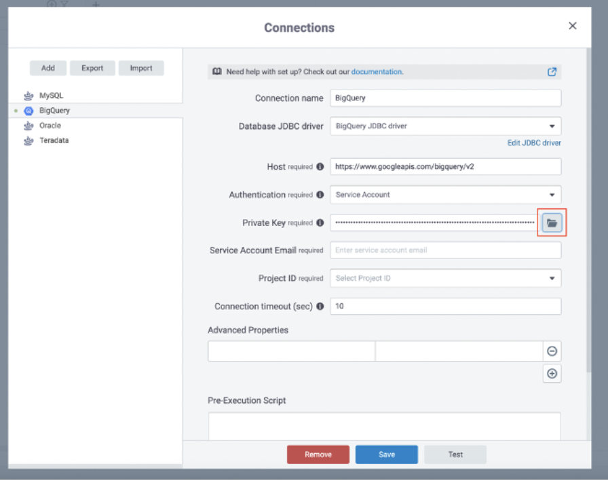Click the Pre-Execution Script text area
Viewport: 608px width, 481px height.
[x=384, y=426]
